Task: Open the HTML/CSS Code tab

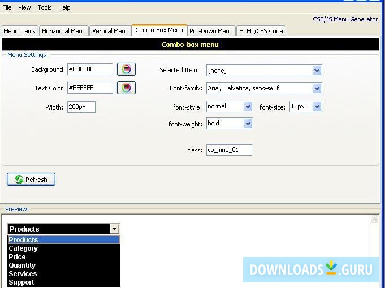Action: click(261, 31)
